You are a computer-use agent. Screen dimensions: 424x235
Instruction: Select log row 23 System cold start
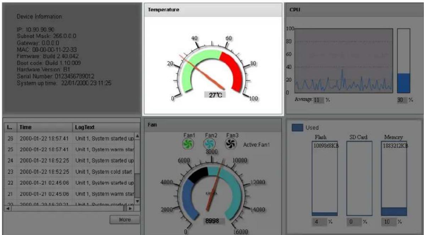click(70, 172)
